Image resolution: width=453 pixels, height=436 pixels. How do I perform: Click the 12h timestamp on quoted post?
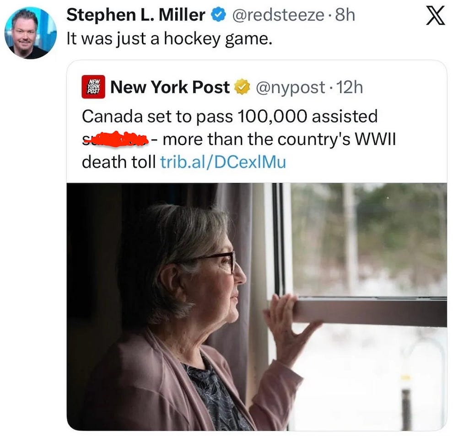[349, 87]
